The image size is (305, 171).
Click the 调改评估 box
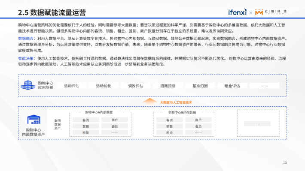(x=136, y=86)
